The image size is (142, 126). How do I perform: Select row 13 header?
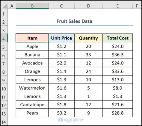click(x=4, y=113)
